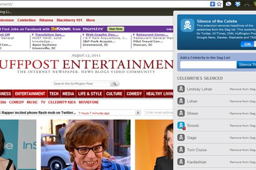This screenshot has height=170, width=256.
Task: Remove Sheen from Gag list
Action: pyautogui.click(x=243, y=113)
